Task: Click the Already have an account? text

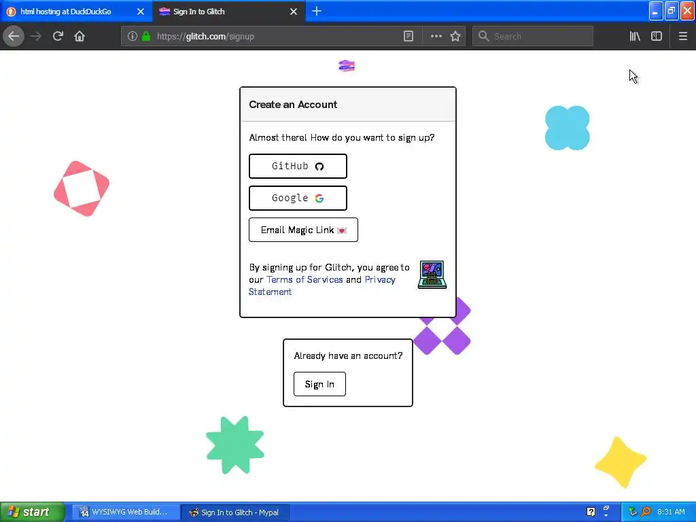Action: tap(349, 355)
